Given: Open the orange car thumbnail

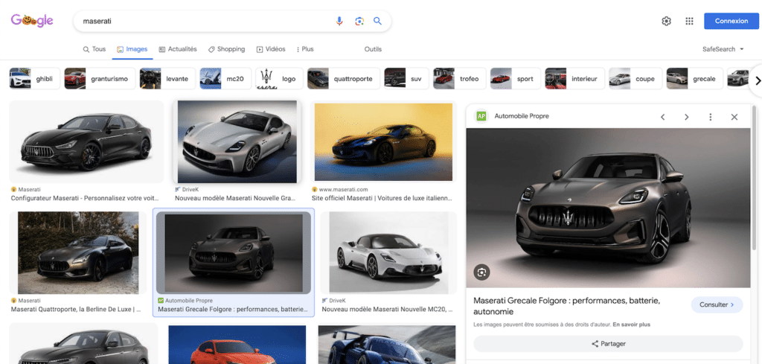Looking at the screenshot, I should (x=237, y=344).
